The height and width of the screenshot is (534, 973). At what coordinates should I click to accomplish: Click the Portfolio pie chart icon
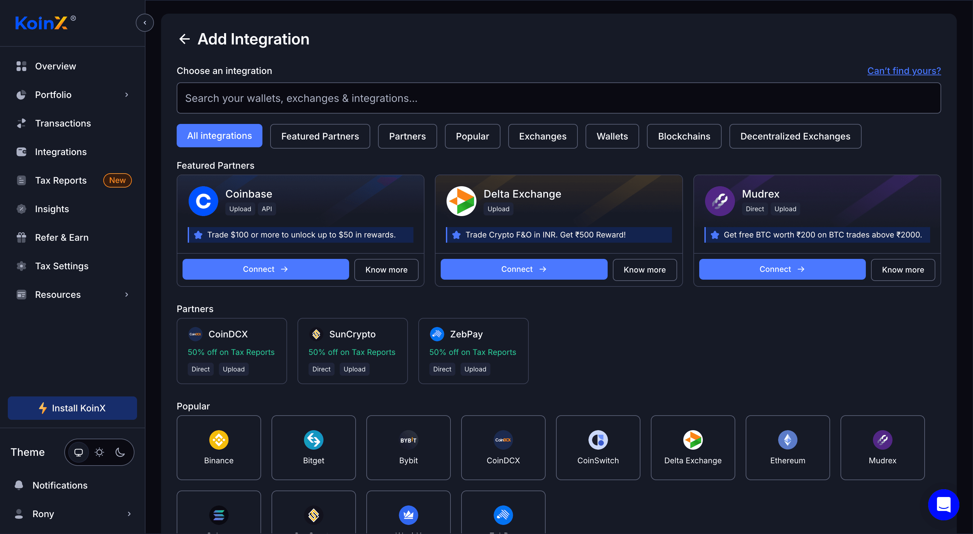pos(21,95)
